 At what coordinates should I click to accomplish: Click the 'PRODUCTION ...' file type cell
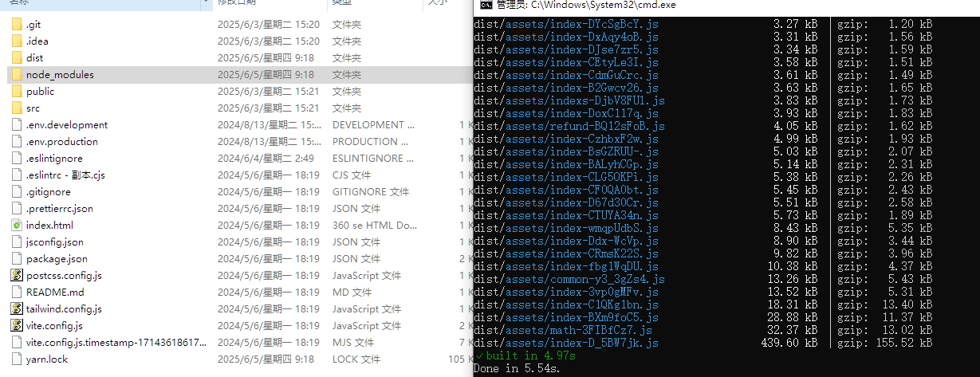[x=372, y=142]
